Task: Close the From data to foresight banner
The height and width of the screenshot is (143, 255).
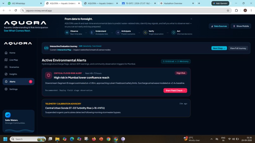Action: point(191,19)
